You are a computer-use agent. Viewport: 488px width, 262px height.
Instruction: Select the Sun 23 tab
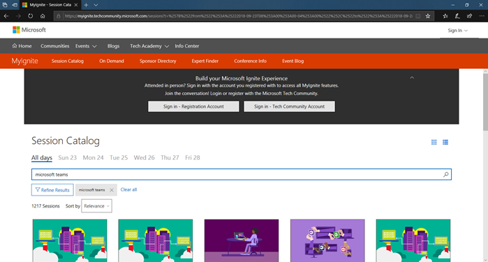click(x=67, y=158)
